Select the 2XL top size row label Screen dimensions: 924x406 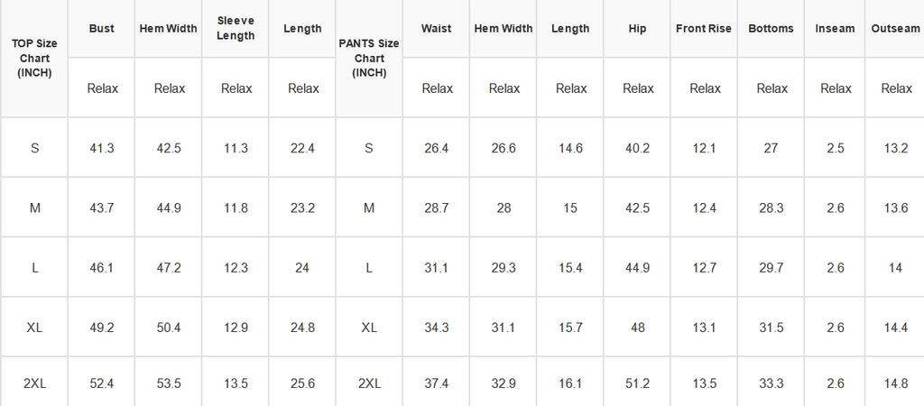point(34,383)
